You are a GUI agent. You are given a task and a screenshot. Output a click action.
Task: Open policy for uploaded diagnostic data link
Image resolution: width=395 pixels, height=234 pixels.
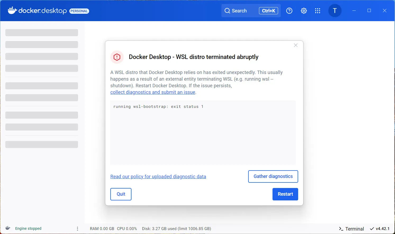[x=158, y=177]
